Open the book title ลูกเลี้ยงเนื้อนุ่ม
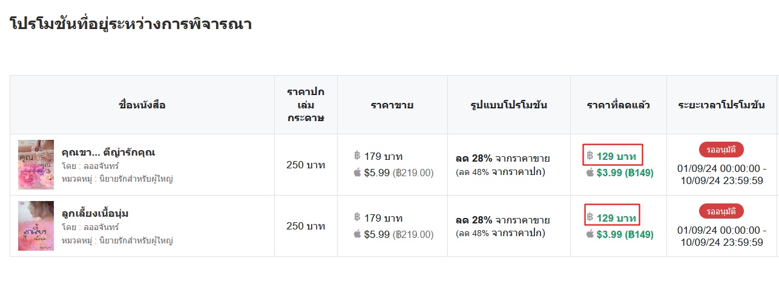 click(x=95, y=213)
